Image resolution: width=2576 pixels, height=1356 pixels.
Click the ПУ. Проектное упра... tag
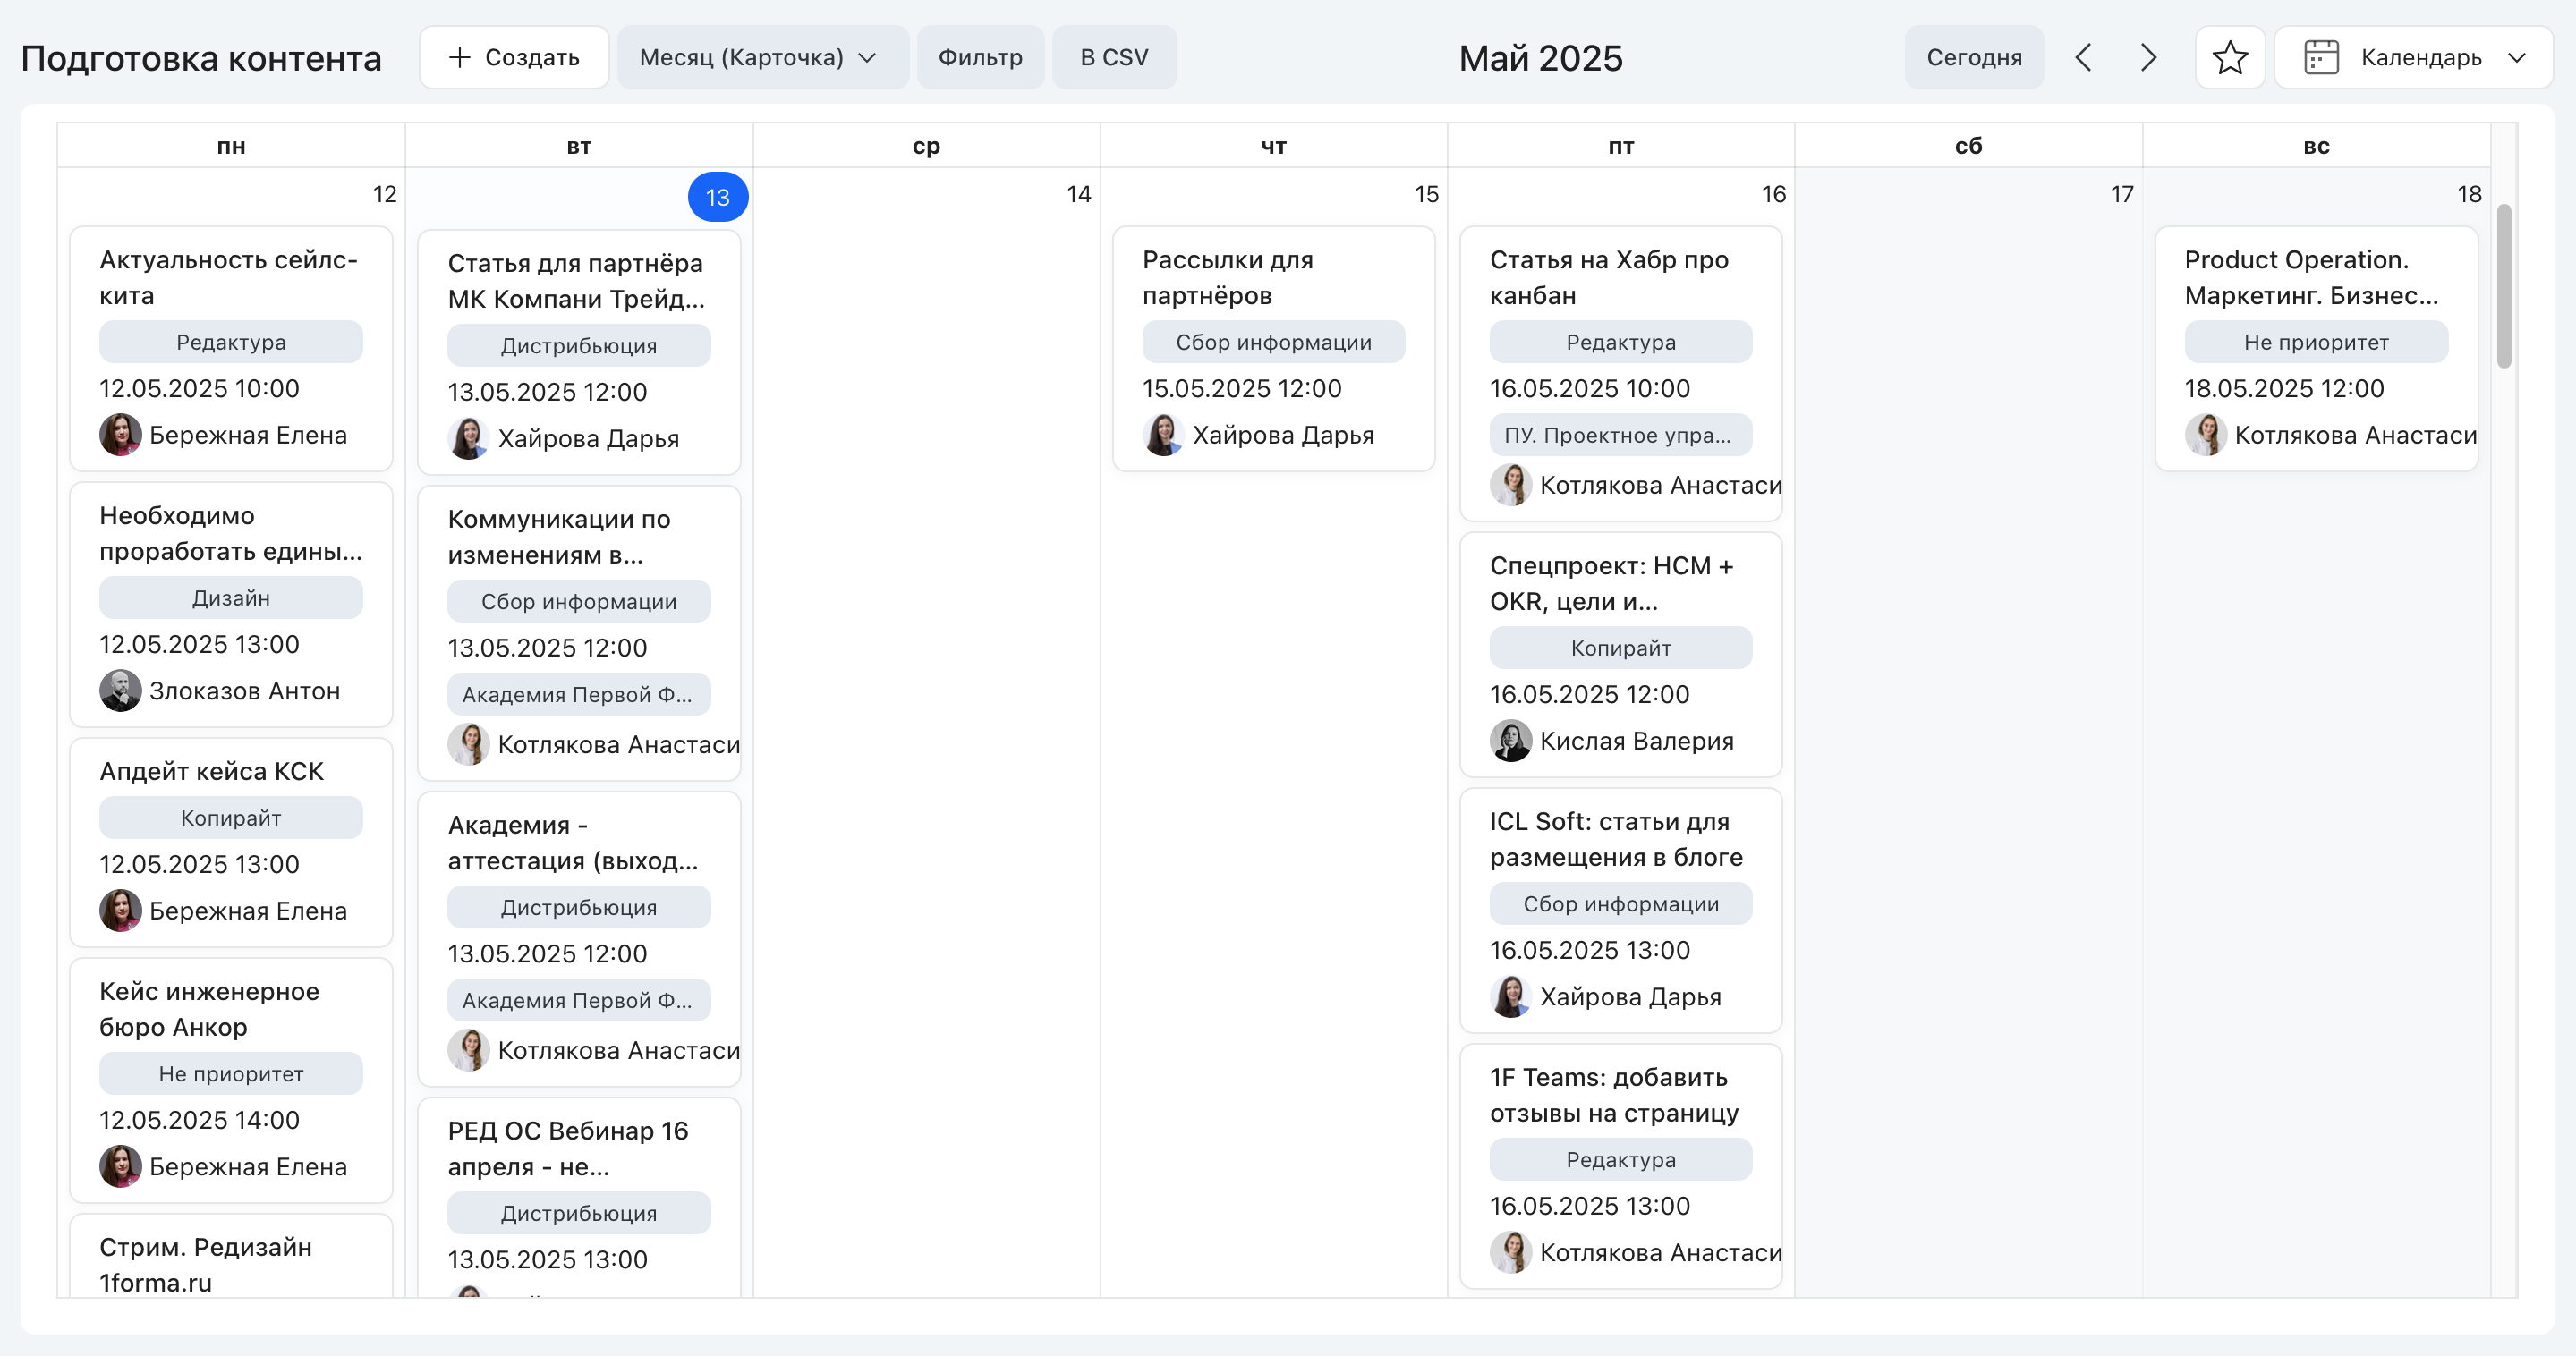click(x=1620, y=435)
